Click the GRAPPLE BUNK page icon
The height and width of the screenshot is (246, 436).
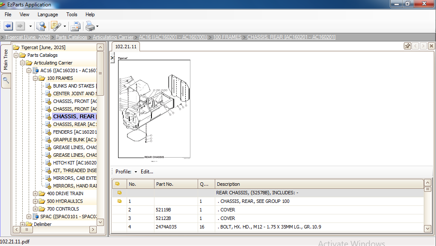click(48, 140)
